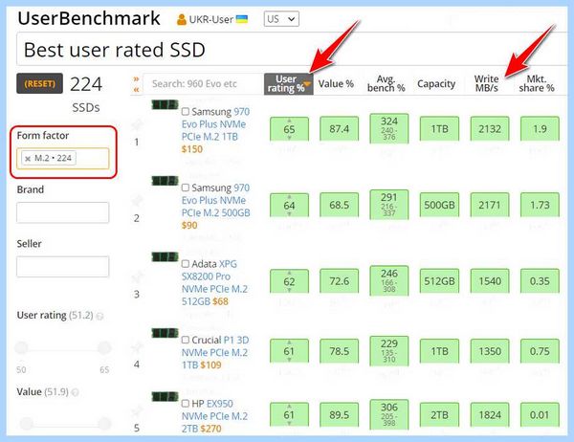Click the UKR-User profile icon

pos(181,19)
